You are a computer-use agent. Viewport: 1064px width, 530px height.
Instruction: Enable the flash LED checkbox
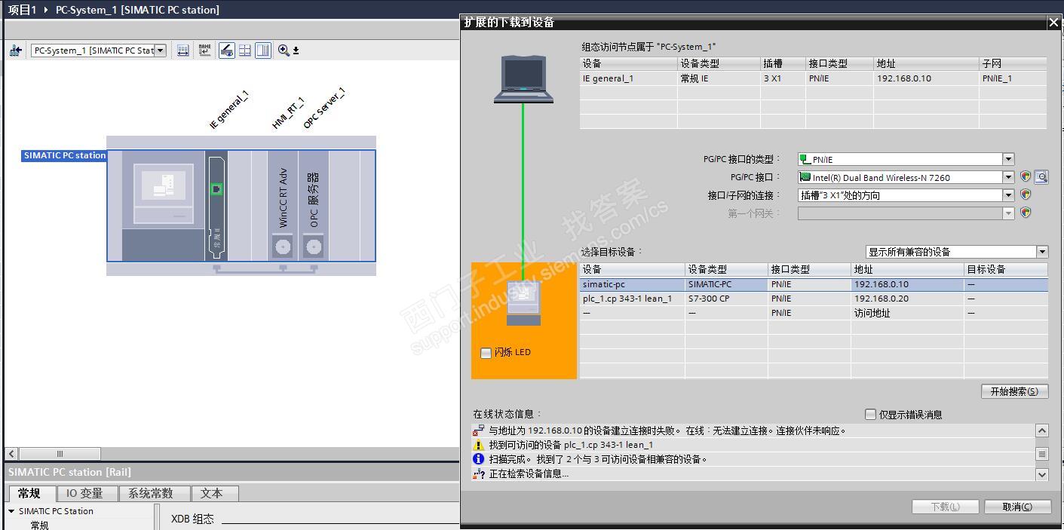(x=486, y=352)
